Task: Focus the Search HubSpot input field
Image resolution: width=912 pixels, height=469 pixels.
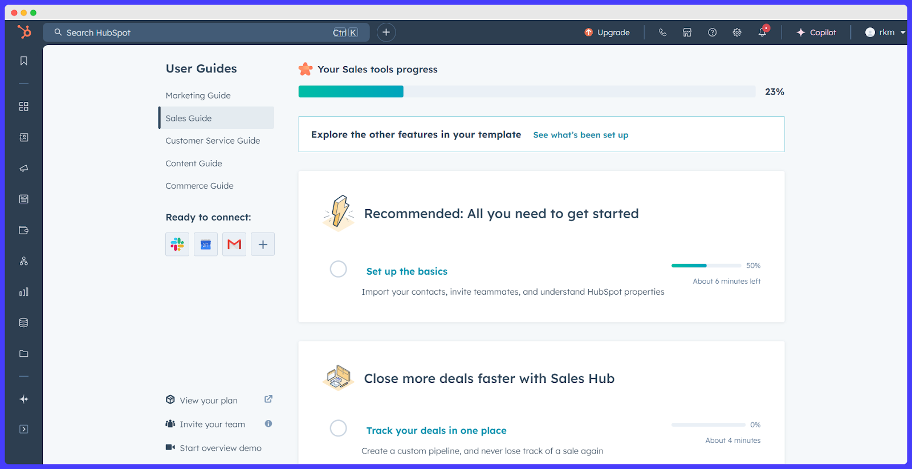Action: pyautogui.click(x=206, y=32)
